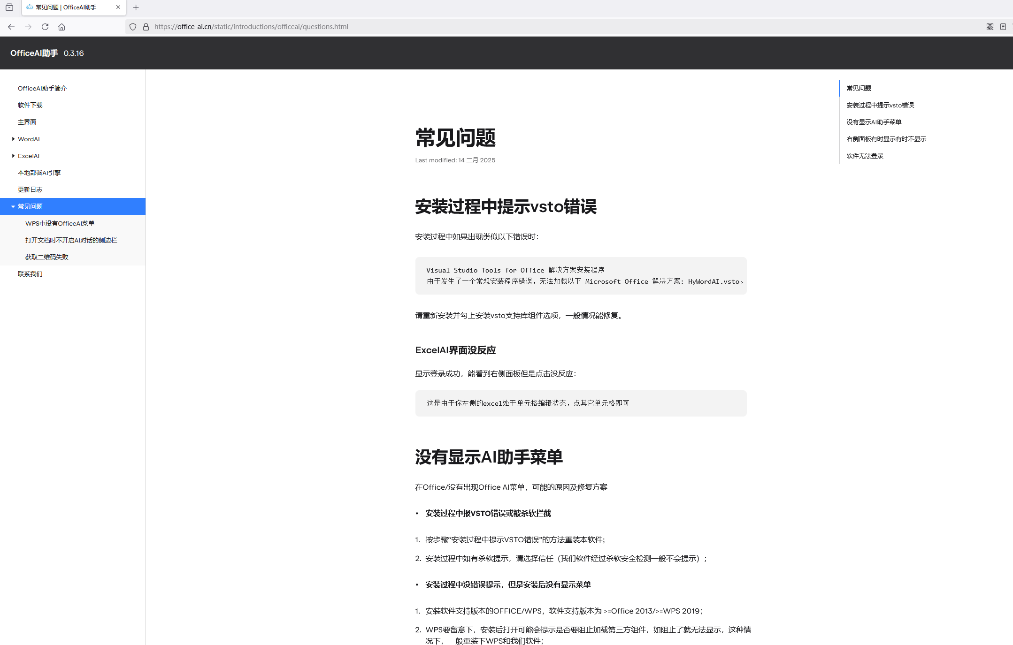This screenshot has height=645, width=1013.
Task: Open the QR code extension icon
Action: [x=989, y=27]
